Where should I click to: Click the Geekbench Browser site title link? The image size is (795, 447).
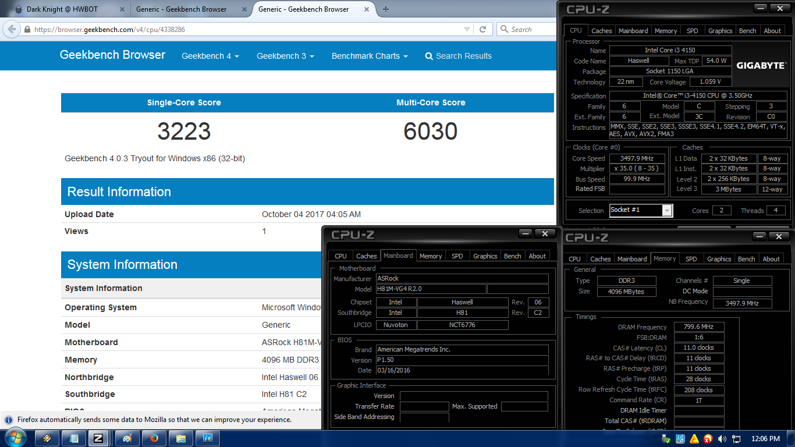click(112, 55)
